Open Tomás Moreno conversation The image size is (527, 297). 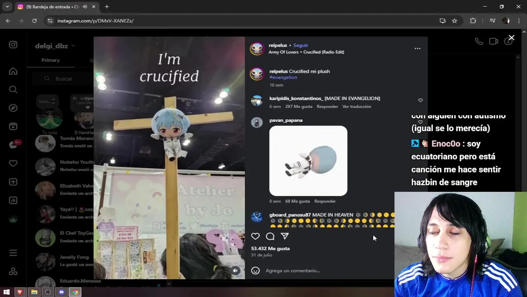click(x=64, y=142)
